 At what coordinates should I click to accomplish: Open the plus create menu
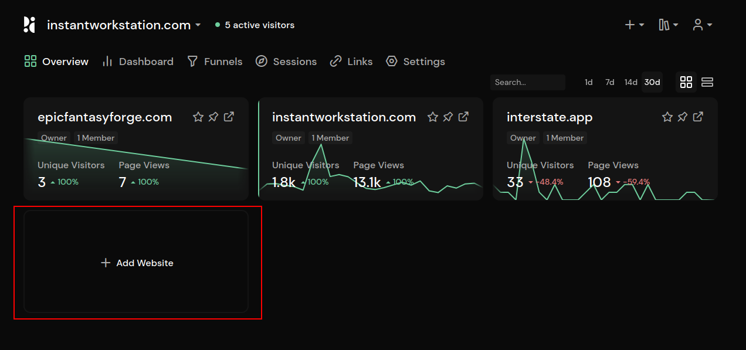pyautogui.click(x=635, y=25)
